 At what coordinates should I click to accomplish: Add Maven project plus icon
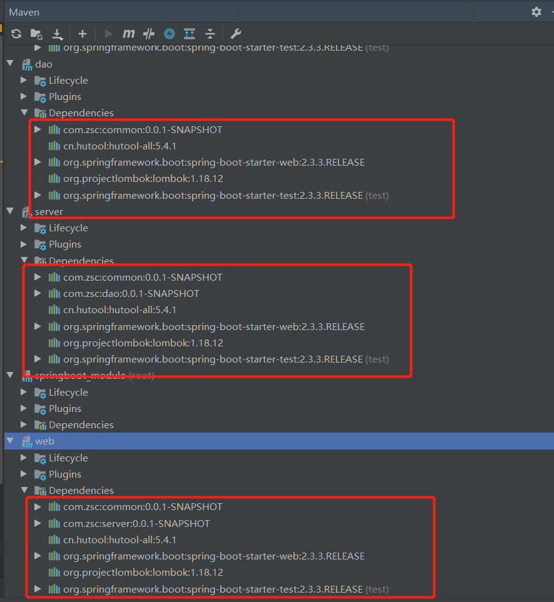[x=82, y=34]
